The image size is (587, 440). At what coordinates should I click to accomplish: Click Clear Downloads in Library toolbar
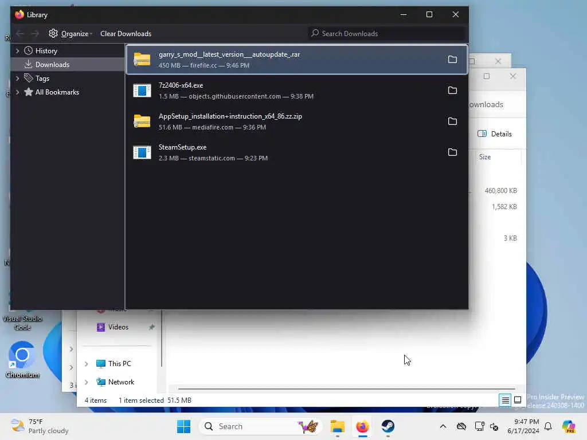[126, 34]
